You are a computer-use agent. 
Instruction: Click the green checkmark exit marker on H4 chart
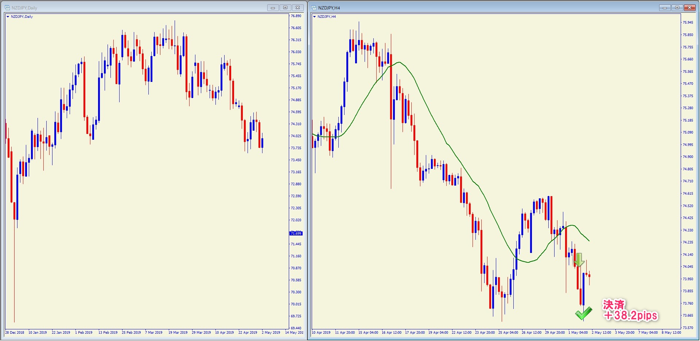(x=583, y=313)
